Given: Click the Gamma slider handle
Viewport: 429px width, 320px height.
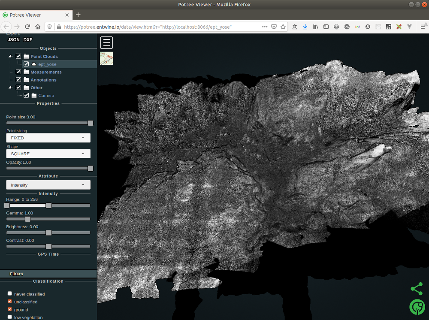Looking at the screenshot, I should pyautogui.click(x=27, y=219).
